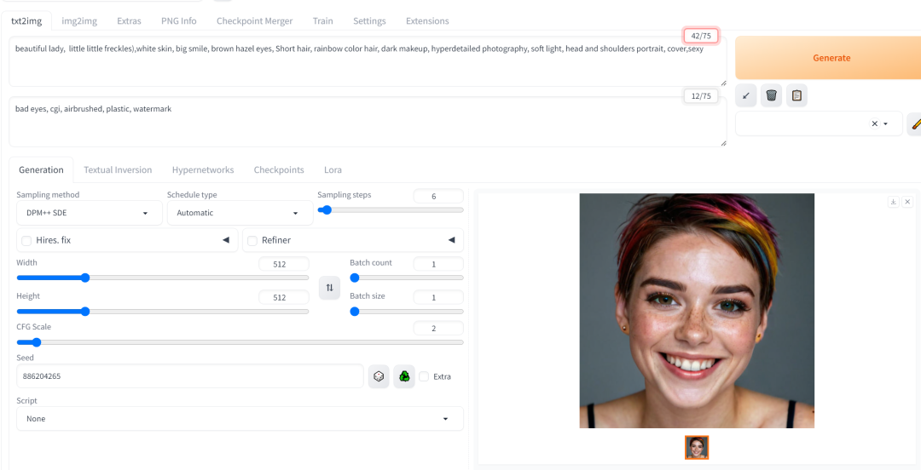Click the trash icon to clear prompt
The image size is (921, 470).
coord(771,95)
